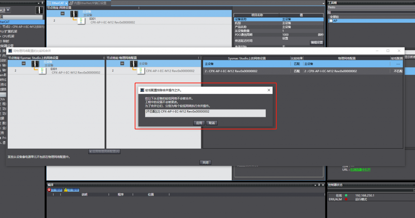Click 取消 in the merge exclusion dialog
Viewport: 415px width, 218px height.
point(212,123)
